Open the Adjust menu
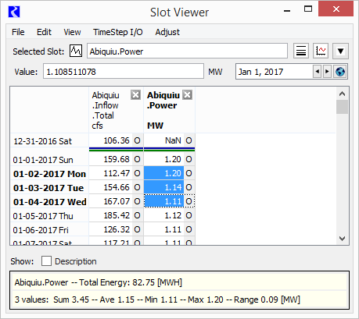This screenshot has width=359, height=319. coord(167,32)
